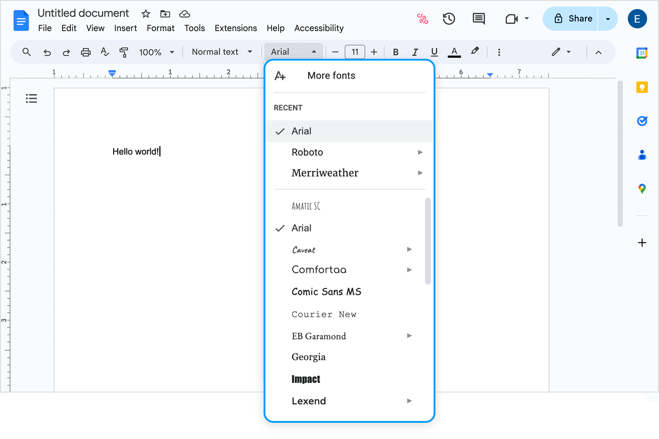Open Google Tasks side panel
This screenshot has height=439, width=659.
[x=642, y=121]
